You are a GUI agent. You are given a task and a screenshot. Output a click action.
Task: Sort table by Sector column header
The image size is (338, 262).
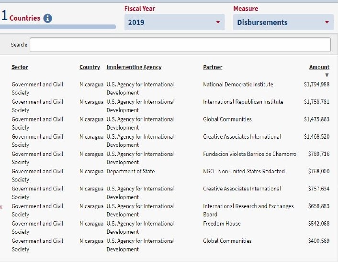click(20, 67)
